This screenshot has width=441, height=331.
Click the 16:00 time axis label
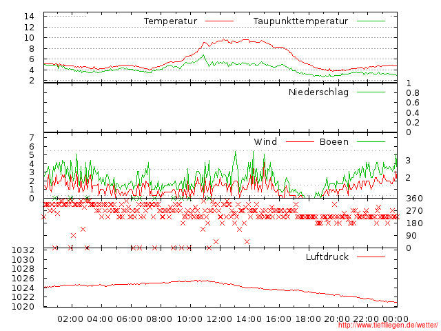278,319
